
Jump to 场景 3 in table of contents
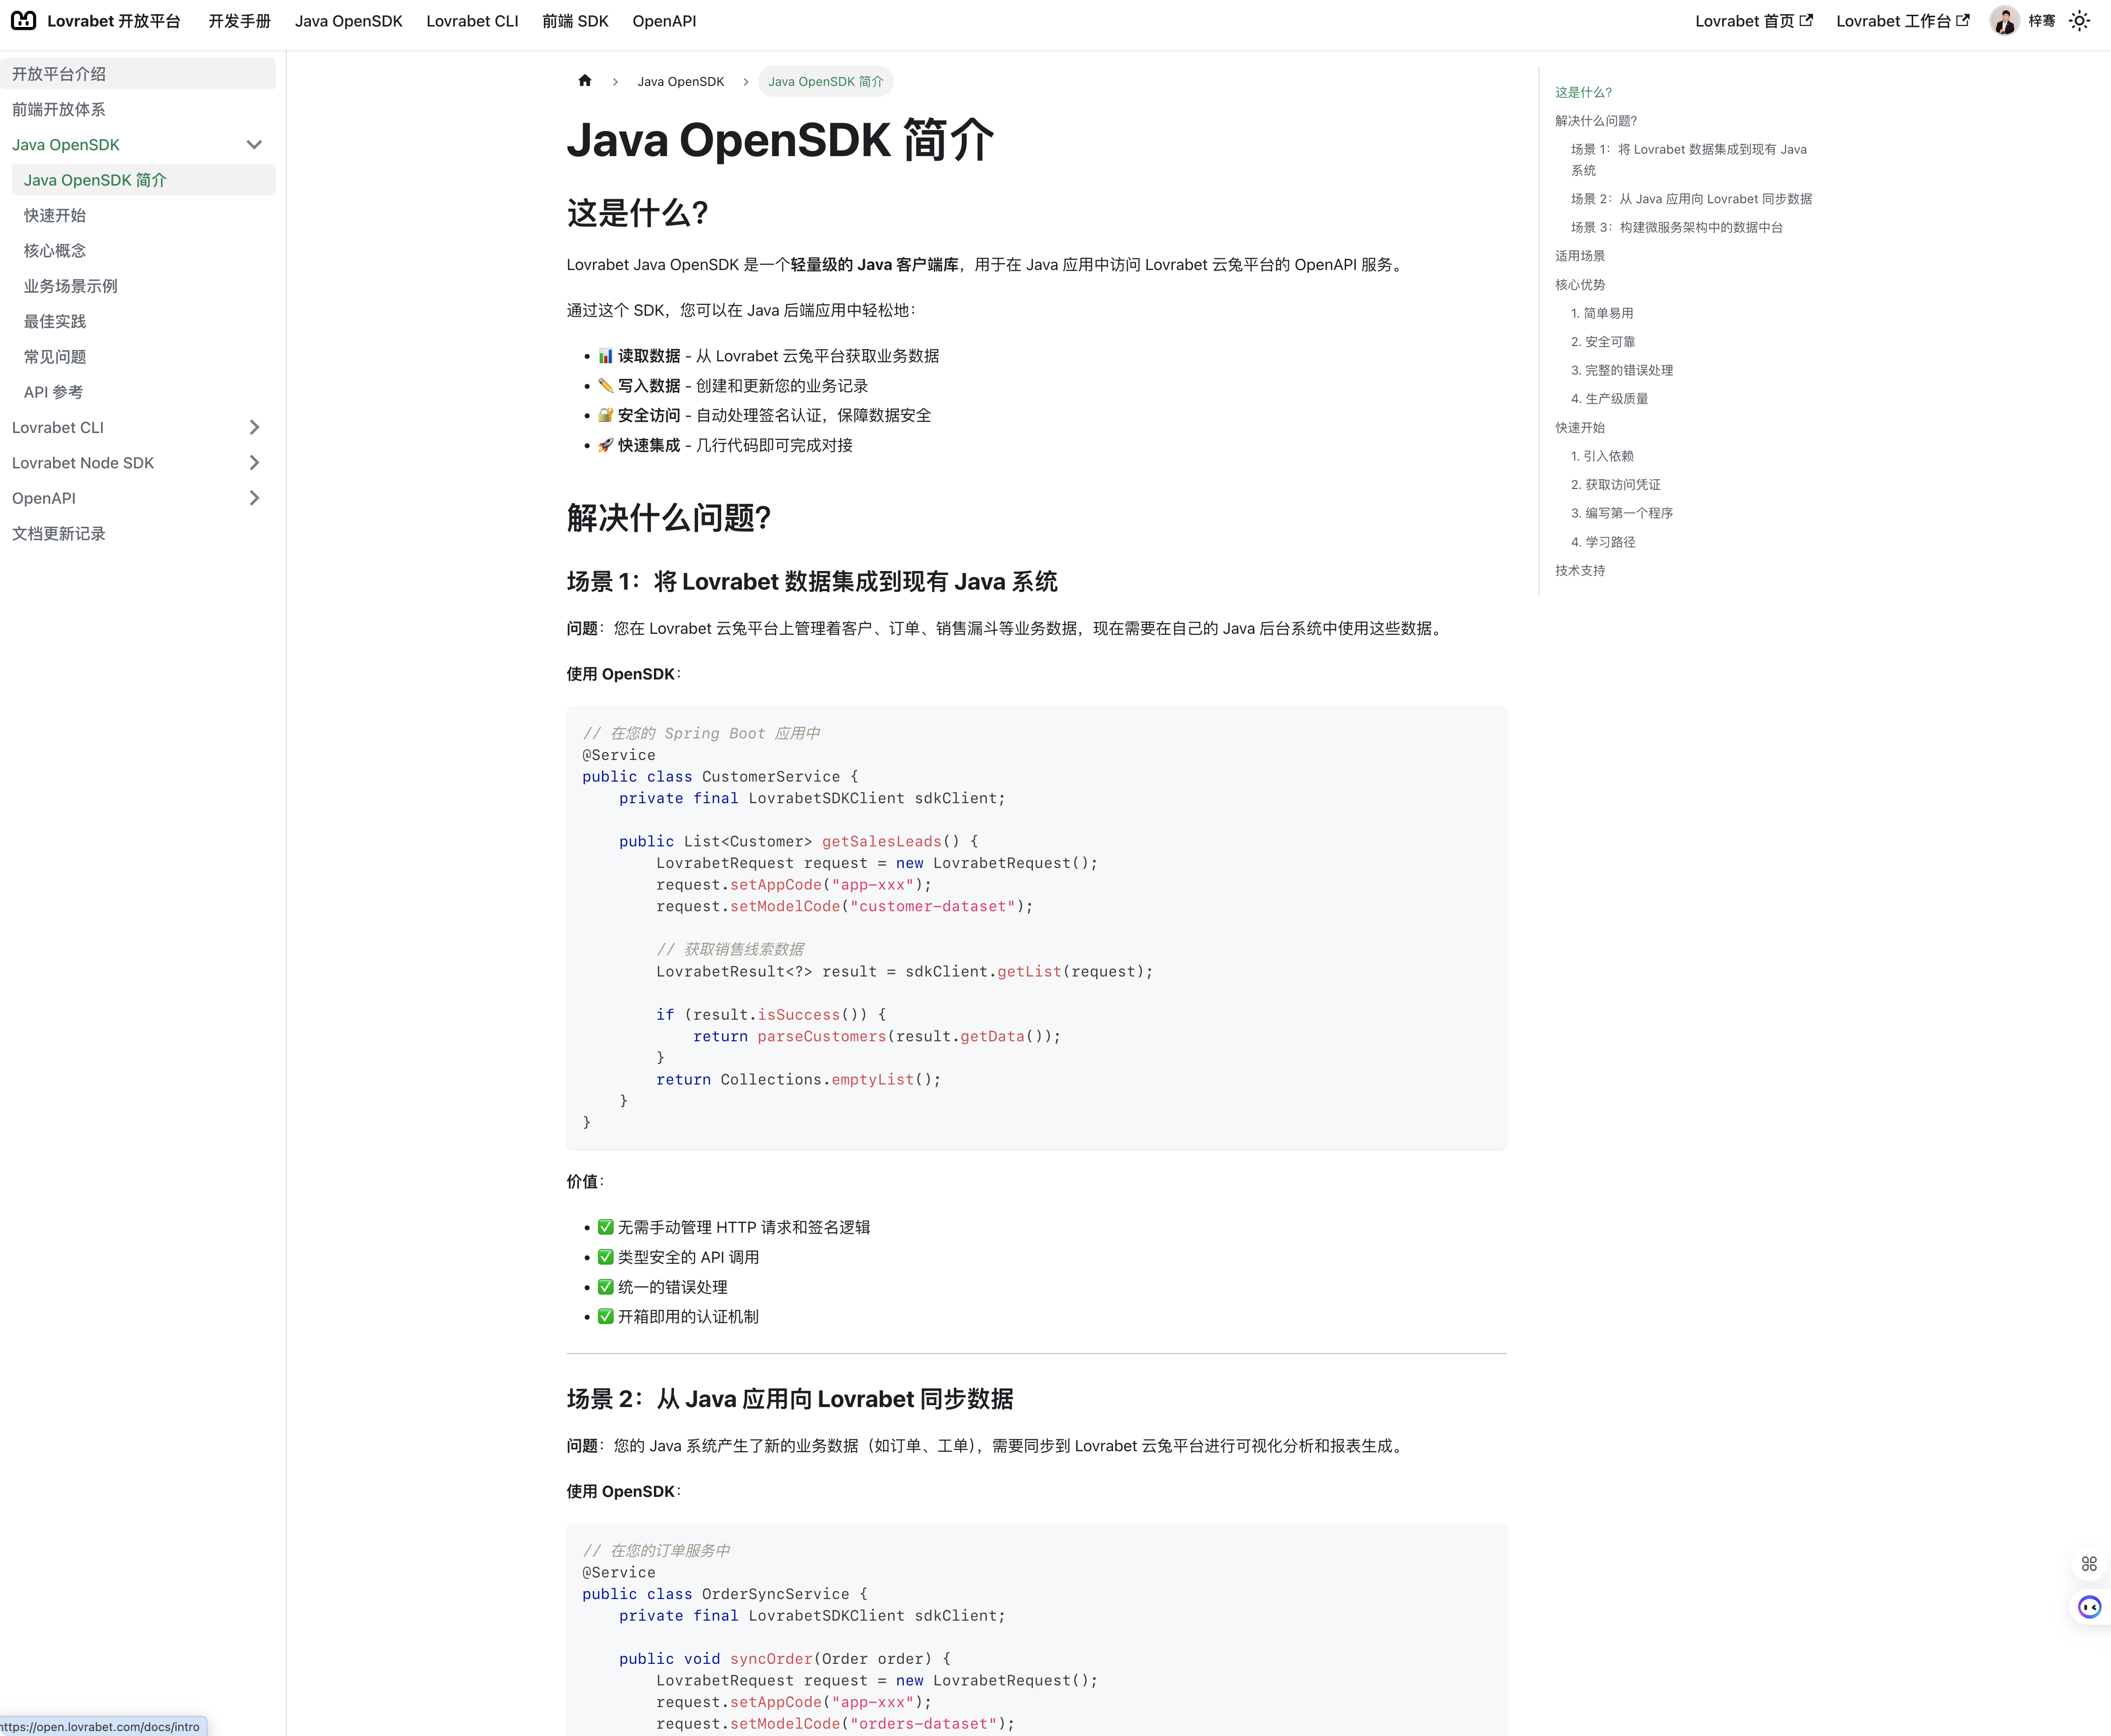click(x=1676, y=228)
